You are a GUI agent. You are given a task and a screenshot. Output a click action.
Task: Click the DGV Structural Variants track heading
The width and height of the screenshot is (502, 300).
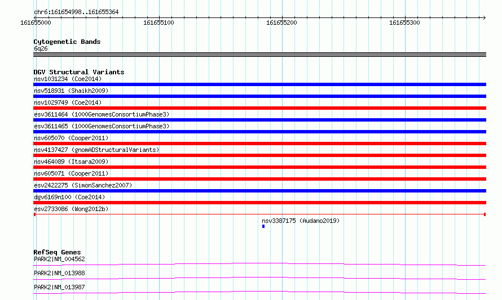(79, 72)
